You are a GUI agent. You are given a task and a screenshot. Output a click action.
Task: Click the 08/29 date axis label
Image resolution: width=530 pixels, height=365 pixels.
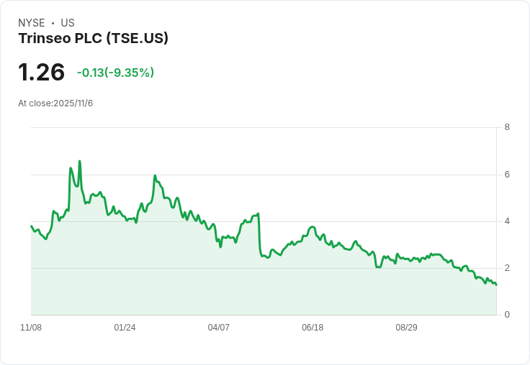point(406,328)
